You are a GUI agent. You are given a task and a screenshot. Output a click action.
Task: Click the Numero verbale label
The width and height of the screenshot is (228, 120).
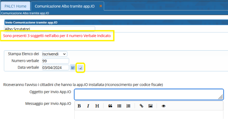[x=25, y=61]
